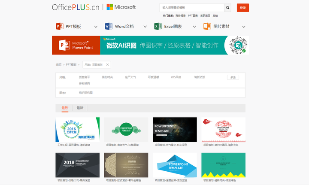Click the search template input field

tap(192, 8)
